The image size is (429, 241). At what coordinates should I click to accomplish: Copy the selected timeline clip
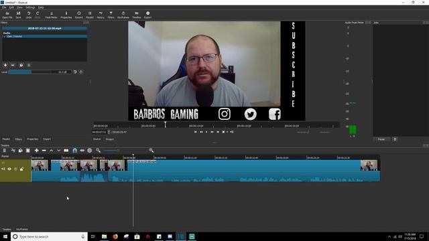pos(21,151)
